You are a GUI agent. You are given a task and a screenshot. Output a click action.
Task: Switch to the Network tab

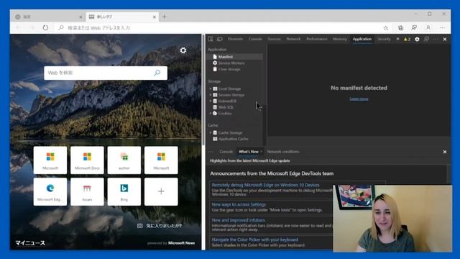coord(293,39)
